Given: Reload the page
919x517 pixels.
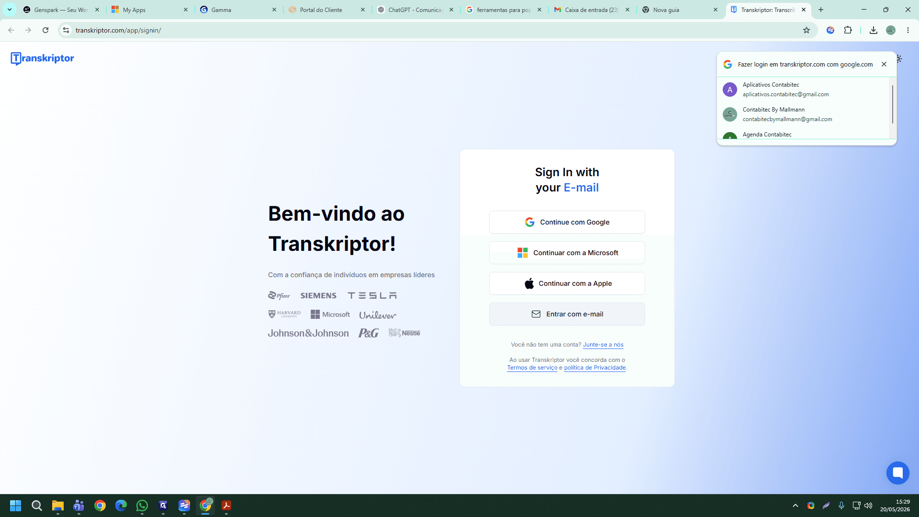Looking at the screenshot, I should tap(45, 30).
